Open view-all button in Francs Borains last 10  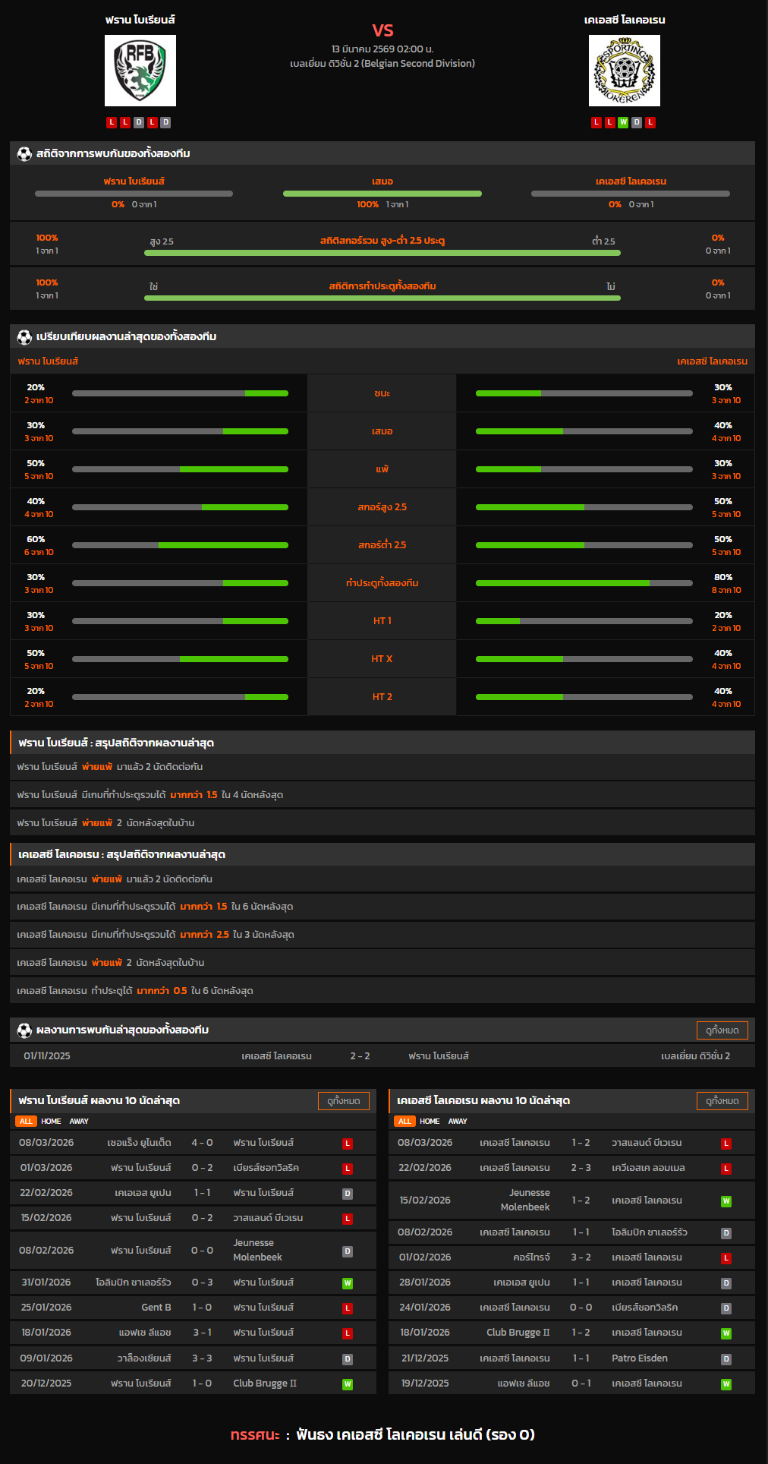[x=344, y=1101]
